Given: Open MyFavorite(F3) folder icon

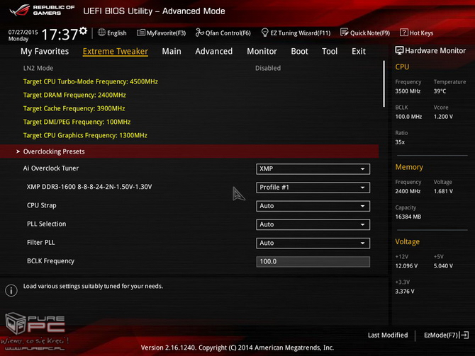Looking at the screenshot, I should pyautogui.click(x=141, y=33).
